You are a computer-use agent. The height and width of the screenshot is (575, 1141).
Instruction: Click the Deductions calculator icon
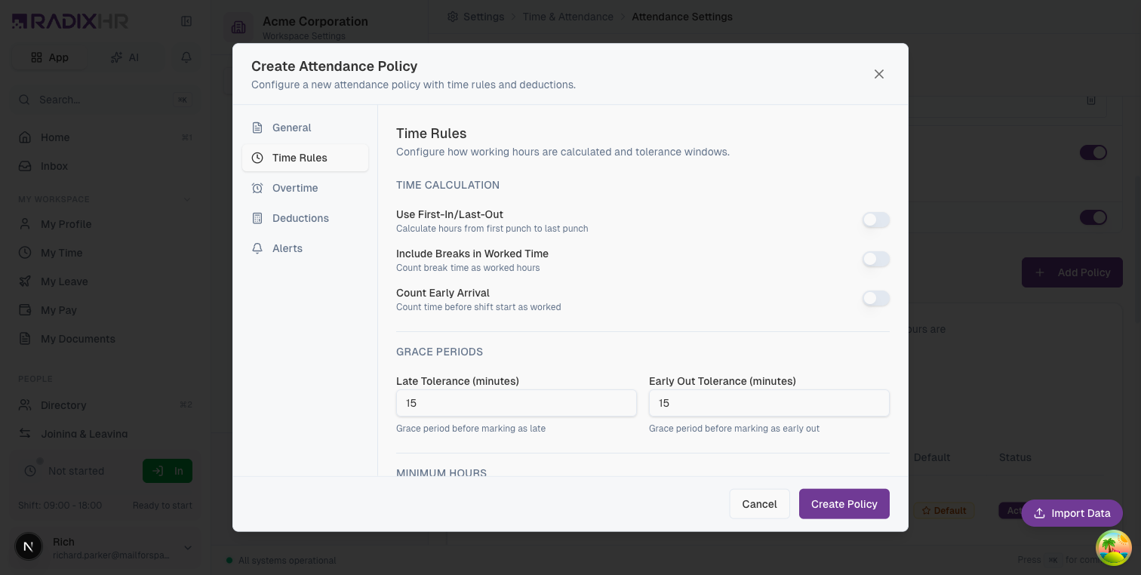pyautogui.click(x=257, y=218)
